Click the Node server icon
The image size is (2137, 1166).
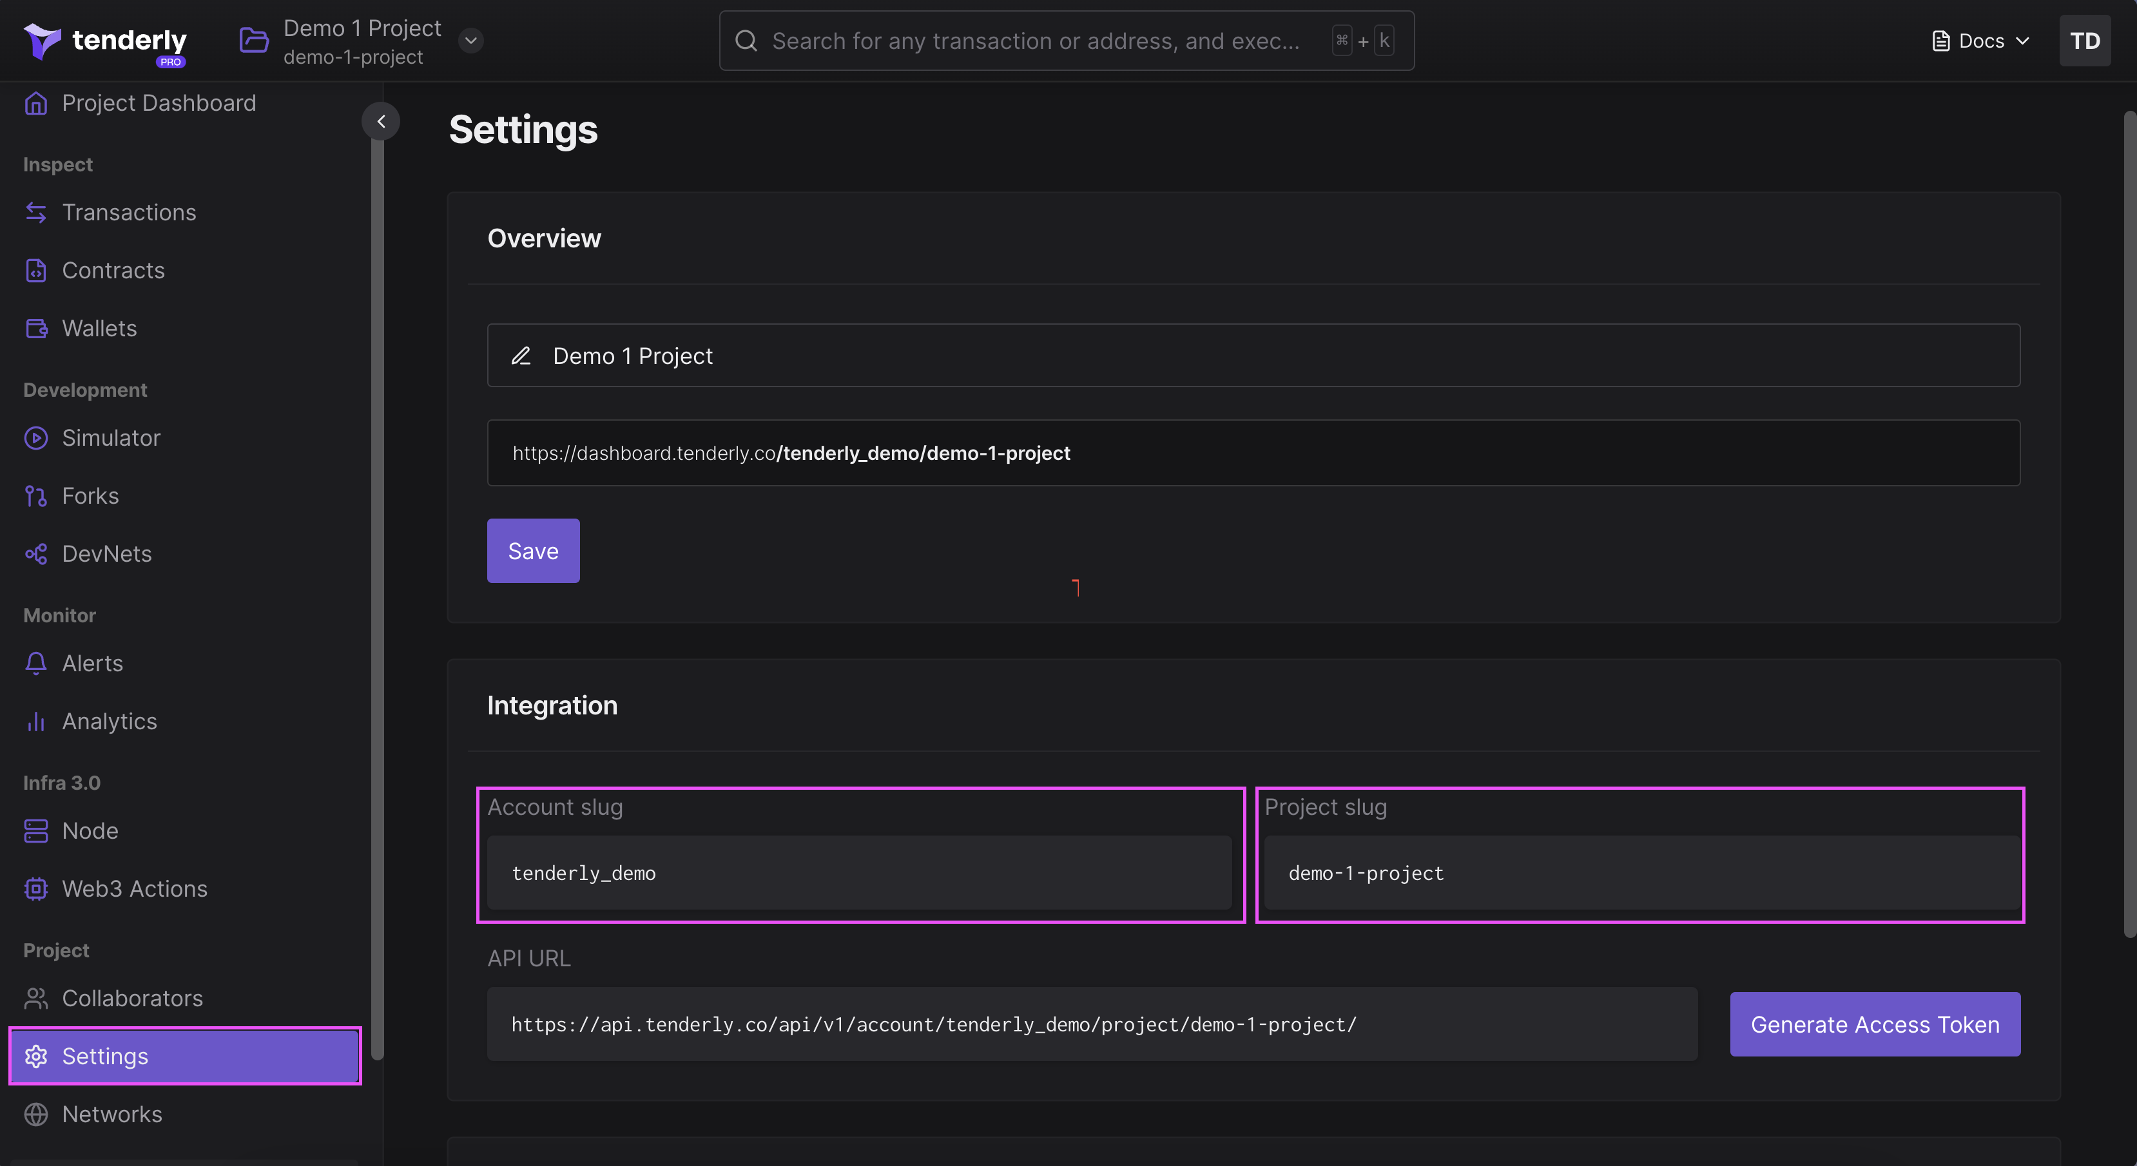[x=35, y=831]
